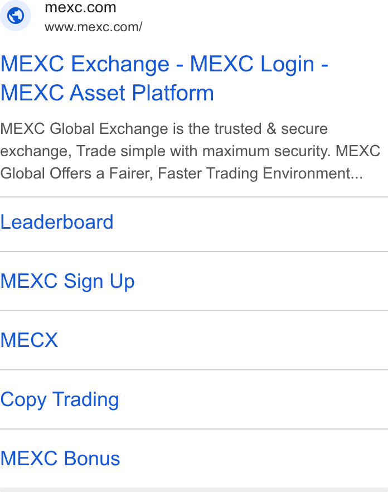Click the words Sign Up in sitelink
The image size is (388, 492).
[x=99, y=281]
